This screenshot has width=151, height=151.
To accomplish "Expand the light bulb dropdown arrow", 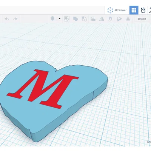I will [60, 19].
